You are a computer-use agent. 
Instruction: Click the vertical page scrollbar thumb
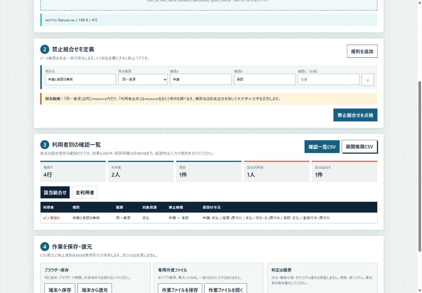coord(419,166)
